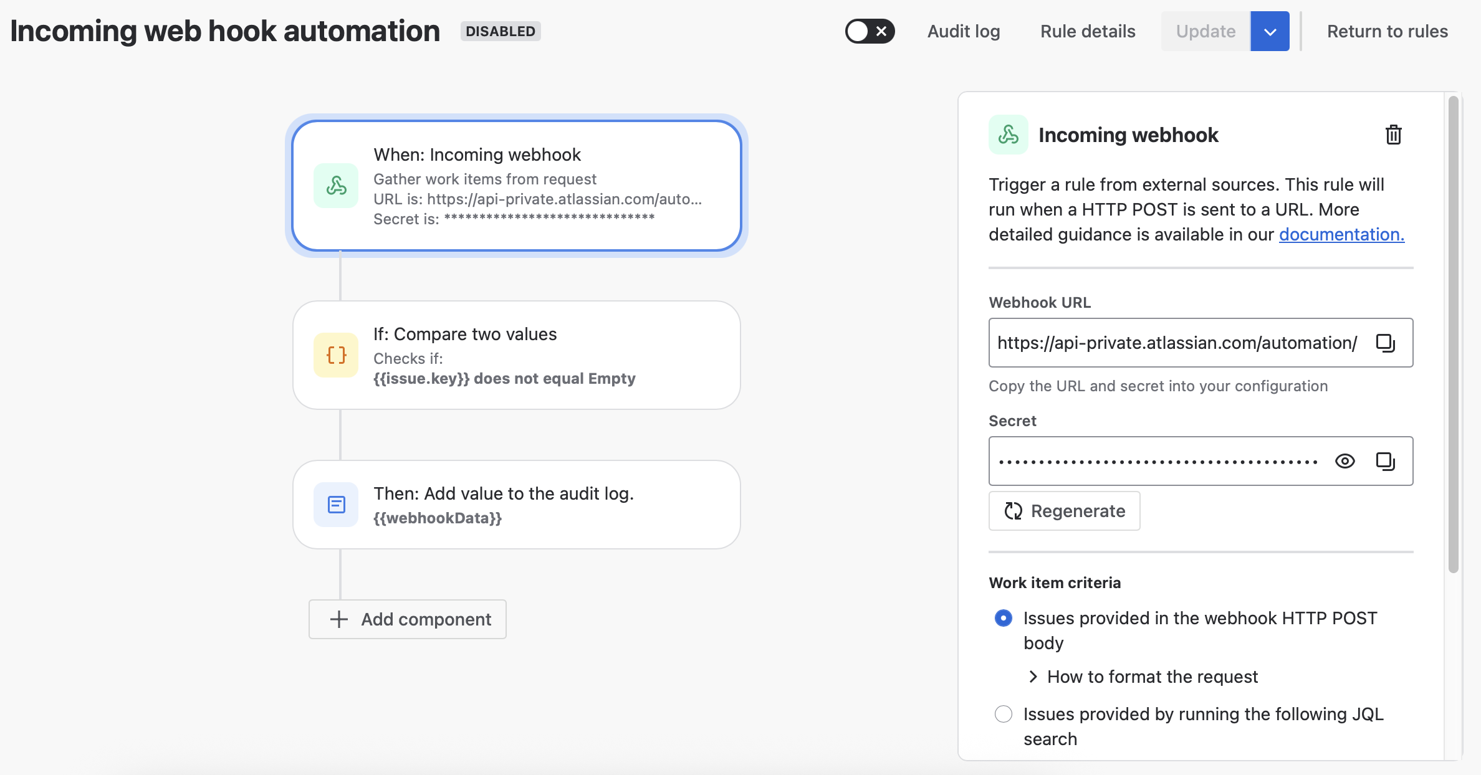This screenshot has height=775, width=1481.
Task: Select the When: Incoming webhook trigger card
Action: [517, 186]
